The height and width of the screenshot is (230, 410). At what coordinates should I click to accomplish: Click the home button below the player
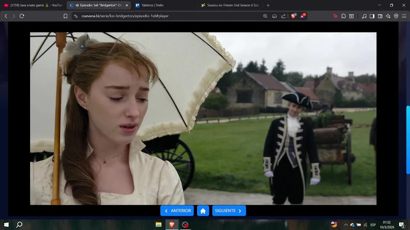pos(203,211)
